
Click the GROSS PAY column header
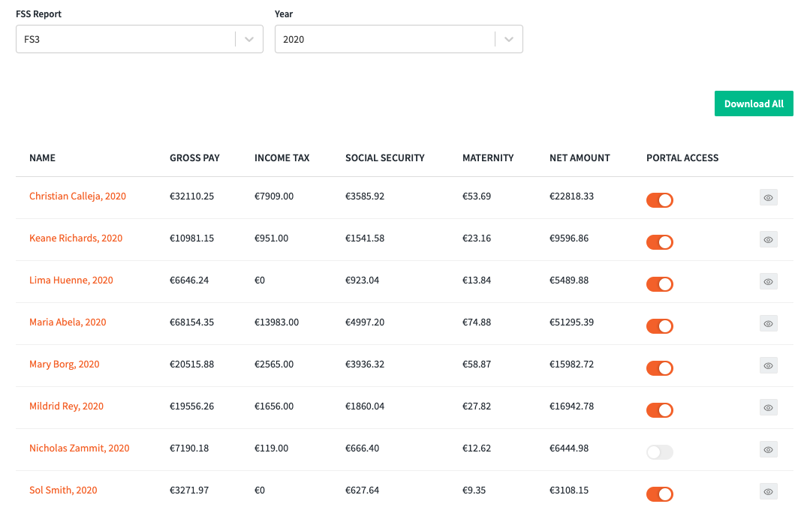click(x=194, y=157)
